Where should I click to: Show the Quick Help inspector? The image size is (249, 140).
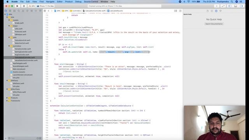coord(216,11)
